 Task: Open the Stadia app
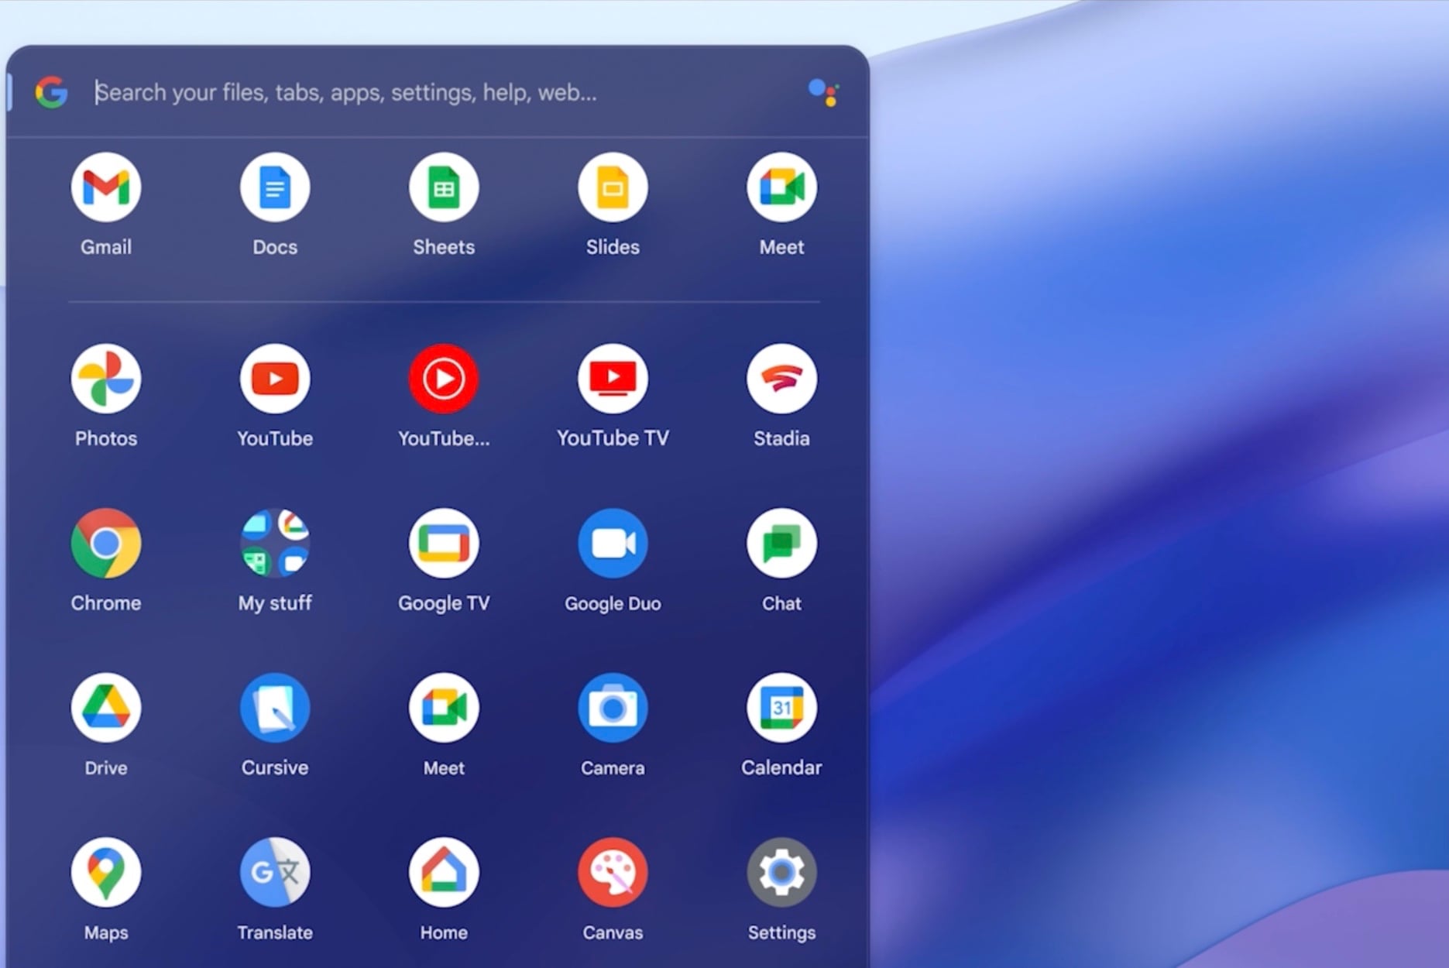pyautogui.click(x=781, y=379)
